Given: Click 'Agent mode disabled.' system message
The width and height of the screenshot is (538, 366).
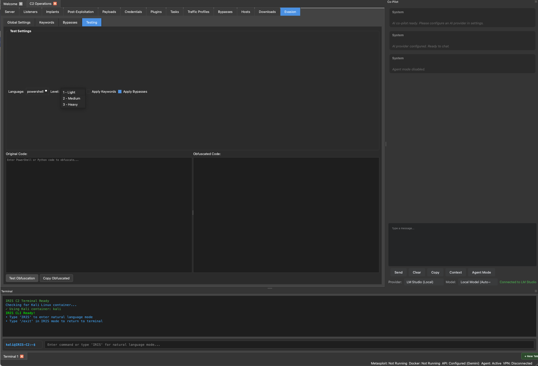Looking at the screenshot, I should point(408,69).
